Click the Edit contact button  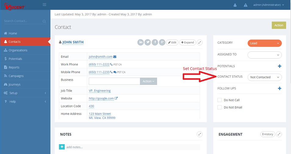click(x=172, y=42)
